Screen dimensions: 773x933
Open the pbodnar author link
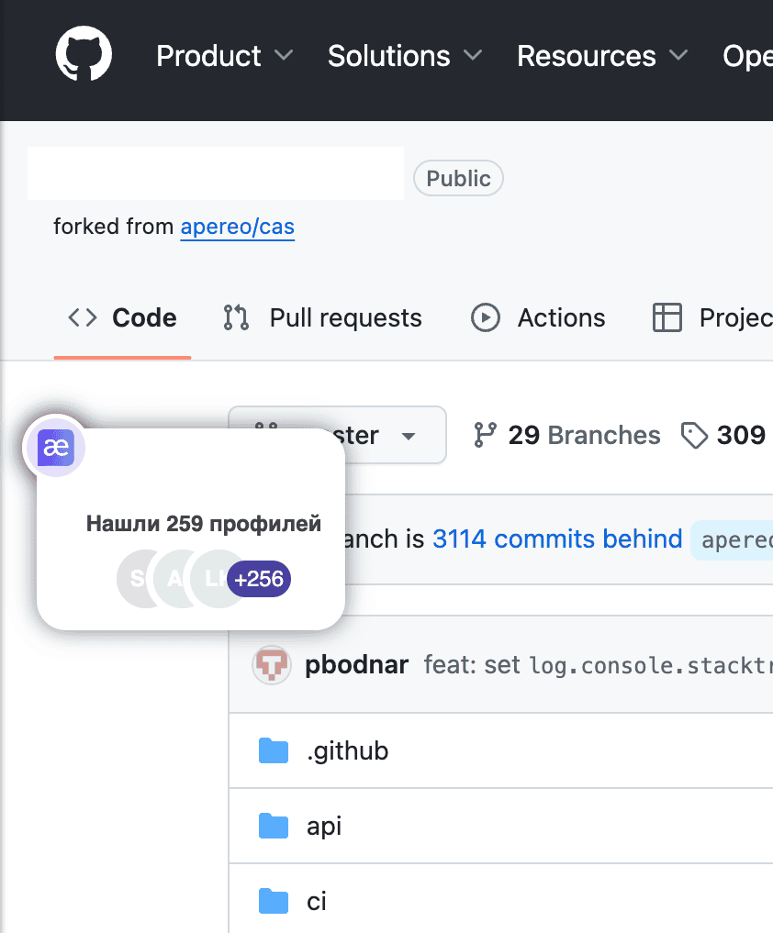[356, 665]
